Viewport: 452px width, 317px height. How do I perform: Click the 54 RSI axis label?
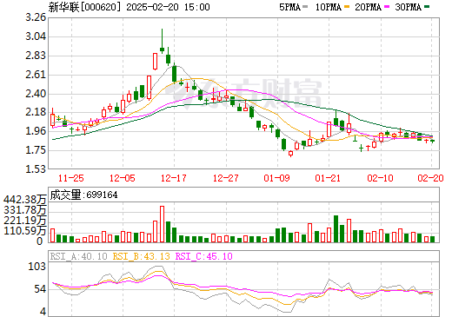40,289
